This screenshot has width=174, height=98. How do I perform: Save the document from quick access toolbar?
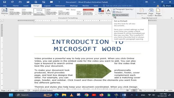click(x=4, y=2)
